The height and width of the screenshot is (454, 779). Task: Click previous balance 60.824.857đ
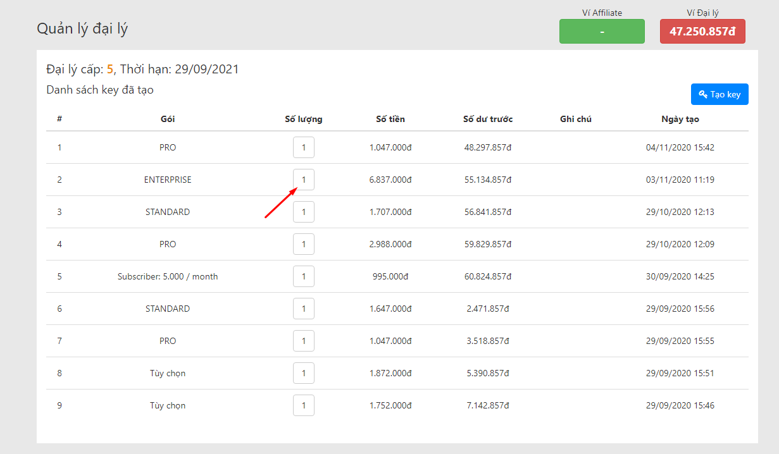[488, 276]
